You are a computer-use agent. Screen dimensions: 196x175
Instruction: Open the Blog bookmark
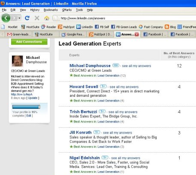[x=170, y=27]
